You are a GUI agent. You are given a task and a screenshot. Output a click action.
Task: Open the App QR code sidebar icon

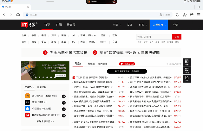(187, 62)
